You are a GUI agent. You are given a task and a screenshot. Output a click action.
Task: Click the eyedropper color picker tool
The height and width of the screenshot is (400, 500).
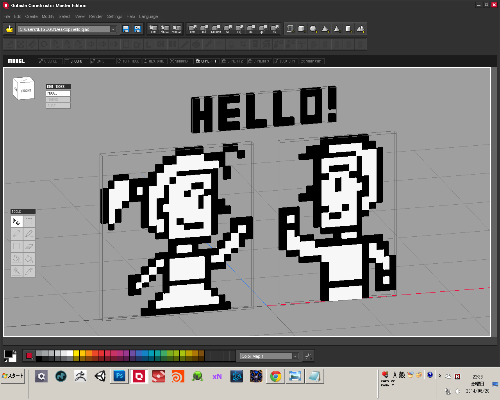click(x=29, y=271)
